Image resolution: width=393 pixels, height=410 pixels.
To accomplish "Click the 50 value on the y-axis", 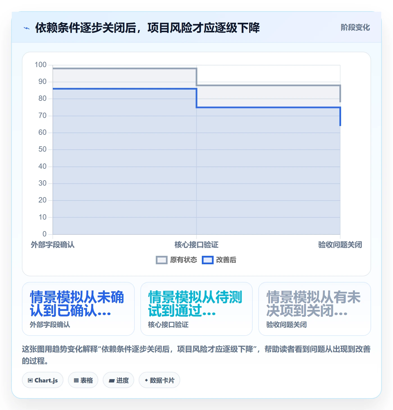I will click(x=42, y=149).
